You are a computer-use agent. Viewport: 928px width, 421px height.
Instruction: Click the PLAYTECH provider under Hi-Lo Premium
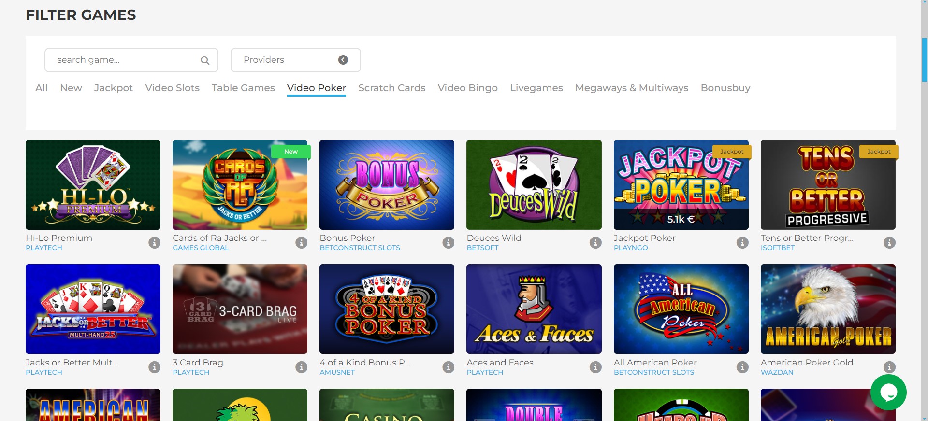click(x=44, y=248)
